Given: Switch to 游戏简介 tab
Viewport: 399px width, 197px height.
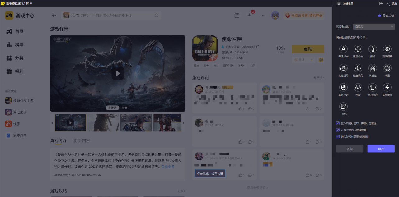Looking at the screenshot, I should [x=59, y=140].
